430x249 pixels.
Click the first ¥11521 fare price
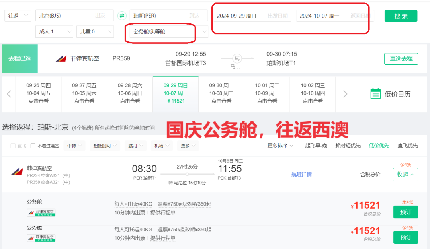point(365,206)
